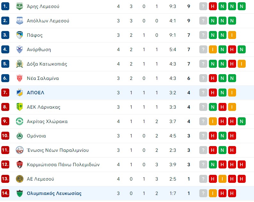This screenshot has height=202, width=254.
Task: Click the Δόξα Κατωκοπιάς crest icon
Action: click(x=20, y=64)
